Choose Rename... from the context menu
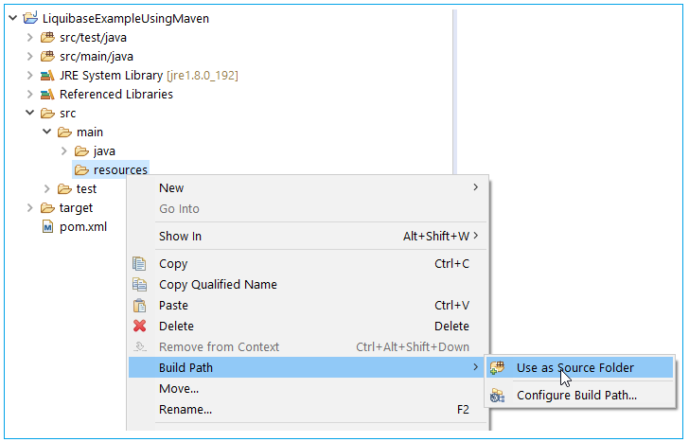Screen dimensions: 689x442 pyautogui.click(x=308, y=409)
